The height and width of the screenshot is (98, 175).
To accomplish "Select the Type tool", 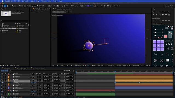I will point(30,6).
